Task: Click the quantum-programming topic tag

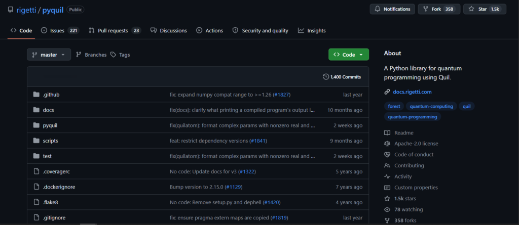Action: (x=413, y=117)
